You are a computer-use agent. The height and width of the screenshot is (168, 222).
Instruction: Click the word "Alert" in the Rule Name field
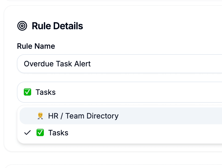82,64
